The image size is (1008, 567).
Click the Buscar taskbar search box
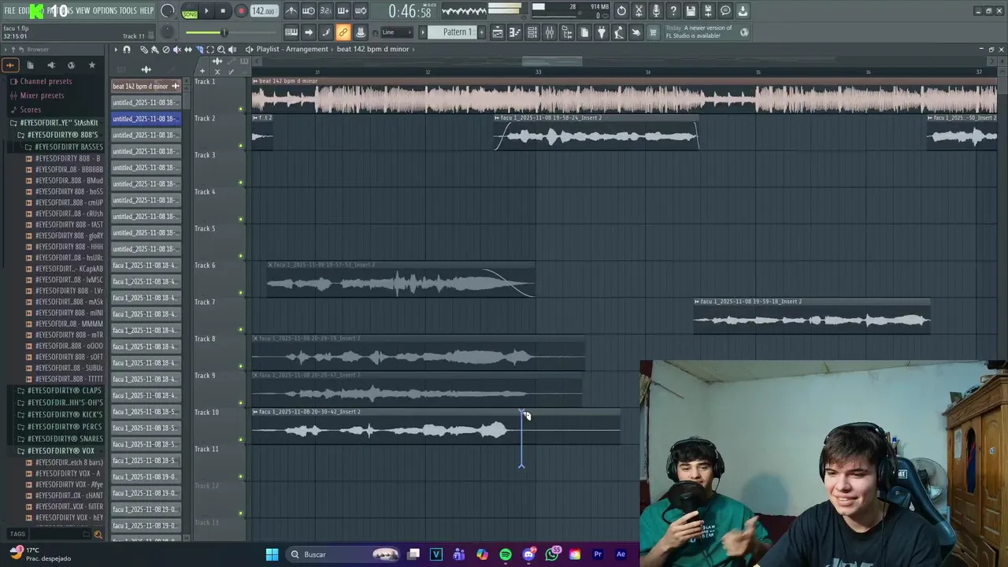(x=342, y=554)
